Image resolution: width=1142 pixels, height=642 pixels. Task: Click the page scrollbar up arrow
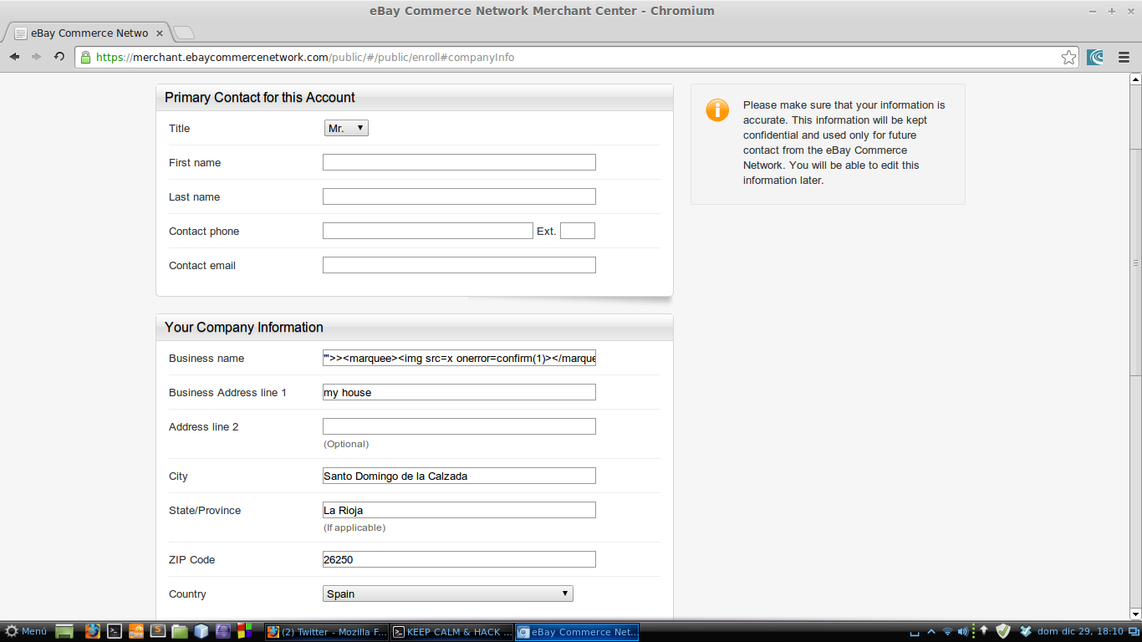click(x=1135, y=79)
